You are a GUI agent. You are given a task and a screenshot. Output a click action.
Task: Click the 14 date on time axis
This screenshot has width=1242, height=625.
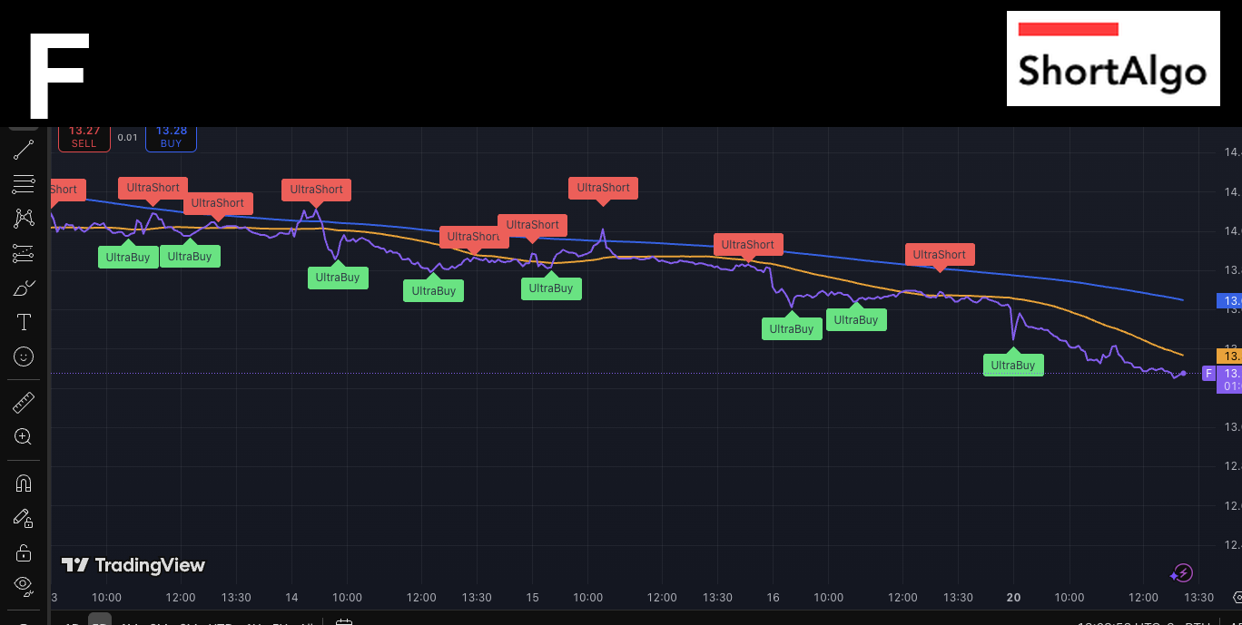tap(291, 597)
